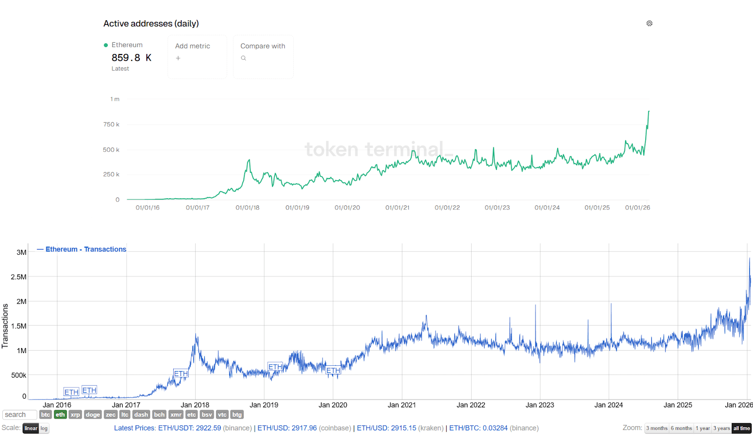Open the Compare with selector

coord(263,57)
